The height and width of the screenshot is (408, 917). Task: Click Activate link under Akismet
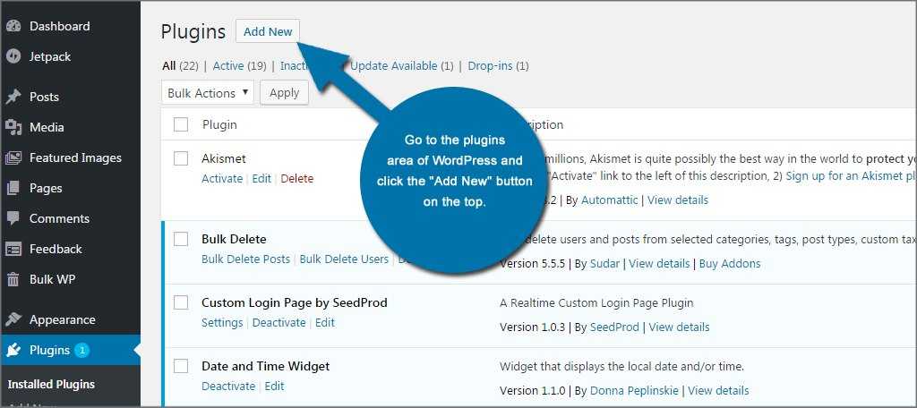pyautogui.click(x=222, y=178)
